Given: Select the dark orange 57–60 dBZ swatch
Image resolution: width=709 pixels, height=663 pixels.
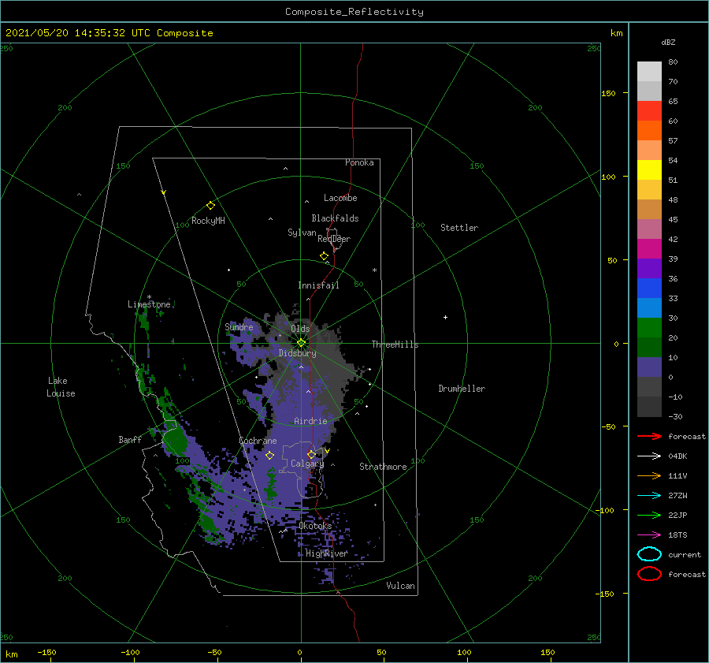Looking at the screenshot, I should 649,131.
